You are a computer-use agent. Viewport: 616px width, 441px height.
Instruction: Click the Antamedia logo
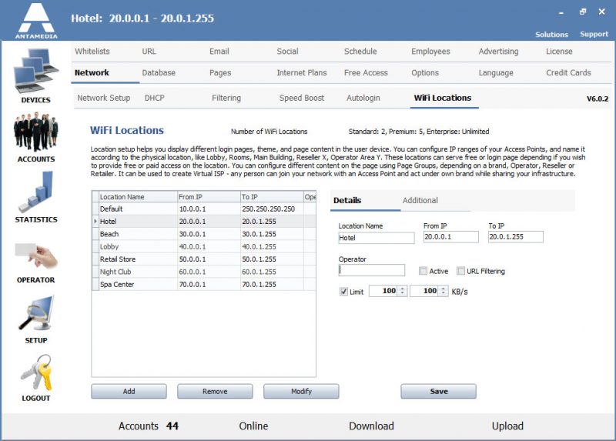click(36, 21)
